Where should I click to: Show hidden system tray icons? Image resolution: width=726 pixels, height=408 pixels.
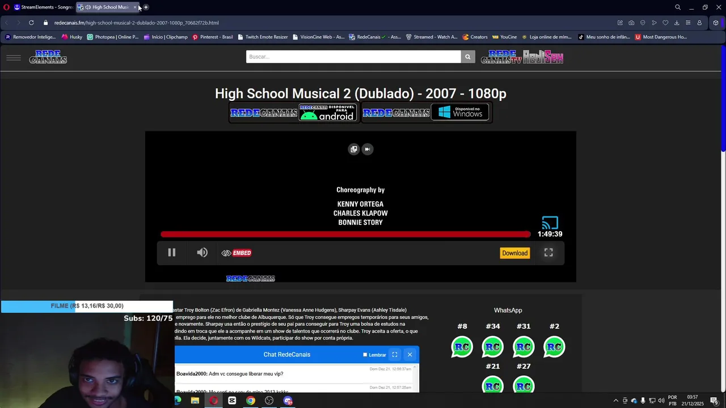616,401
